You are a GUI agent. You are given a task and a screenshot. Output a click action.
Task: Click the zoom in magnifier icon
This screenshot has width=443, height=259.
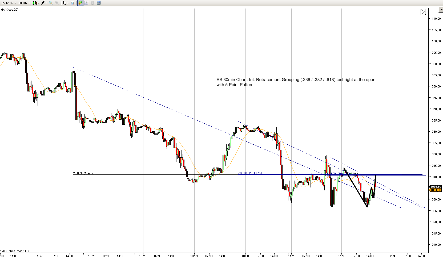coord(51,3)
